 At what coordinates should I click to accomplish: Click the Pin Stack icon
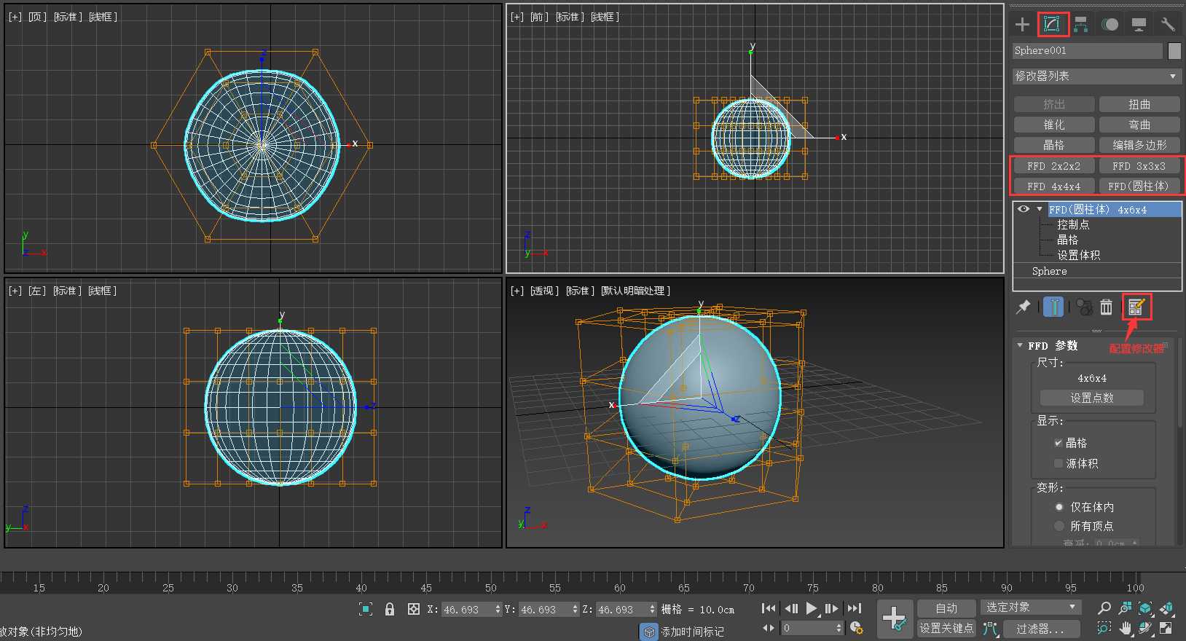click(x=1024, y=307)
